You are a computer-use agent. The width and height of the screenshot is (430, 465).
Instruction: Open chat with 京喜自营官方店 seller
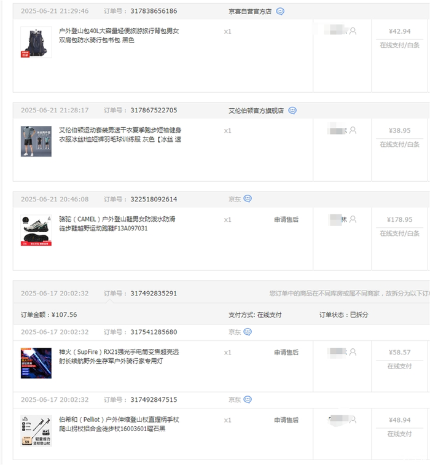[x=280, y=11]
